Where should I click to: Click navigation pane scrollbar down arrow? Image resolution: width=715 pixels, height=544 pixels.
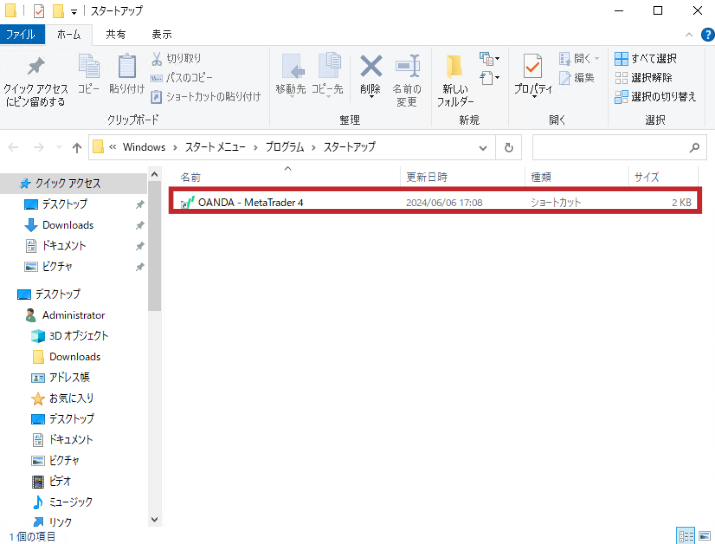[x=155, y=519]
